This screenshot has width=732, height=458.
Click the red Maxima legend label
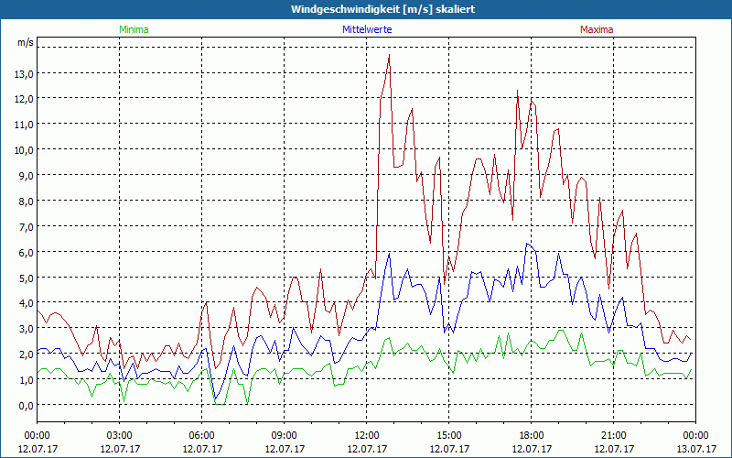click(x=597, y=29)
